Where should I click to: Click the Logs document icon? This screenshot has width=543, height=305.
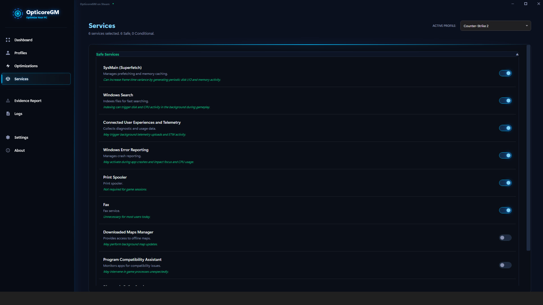coord(8,114)
